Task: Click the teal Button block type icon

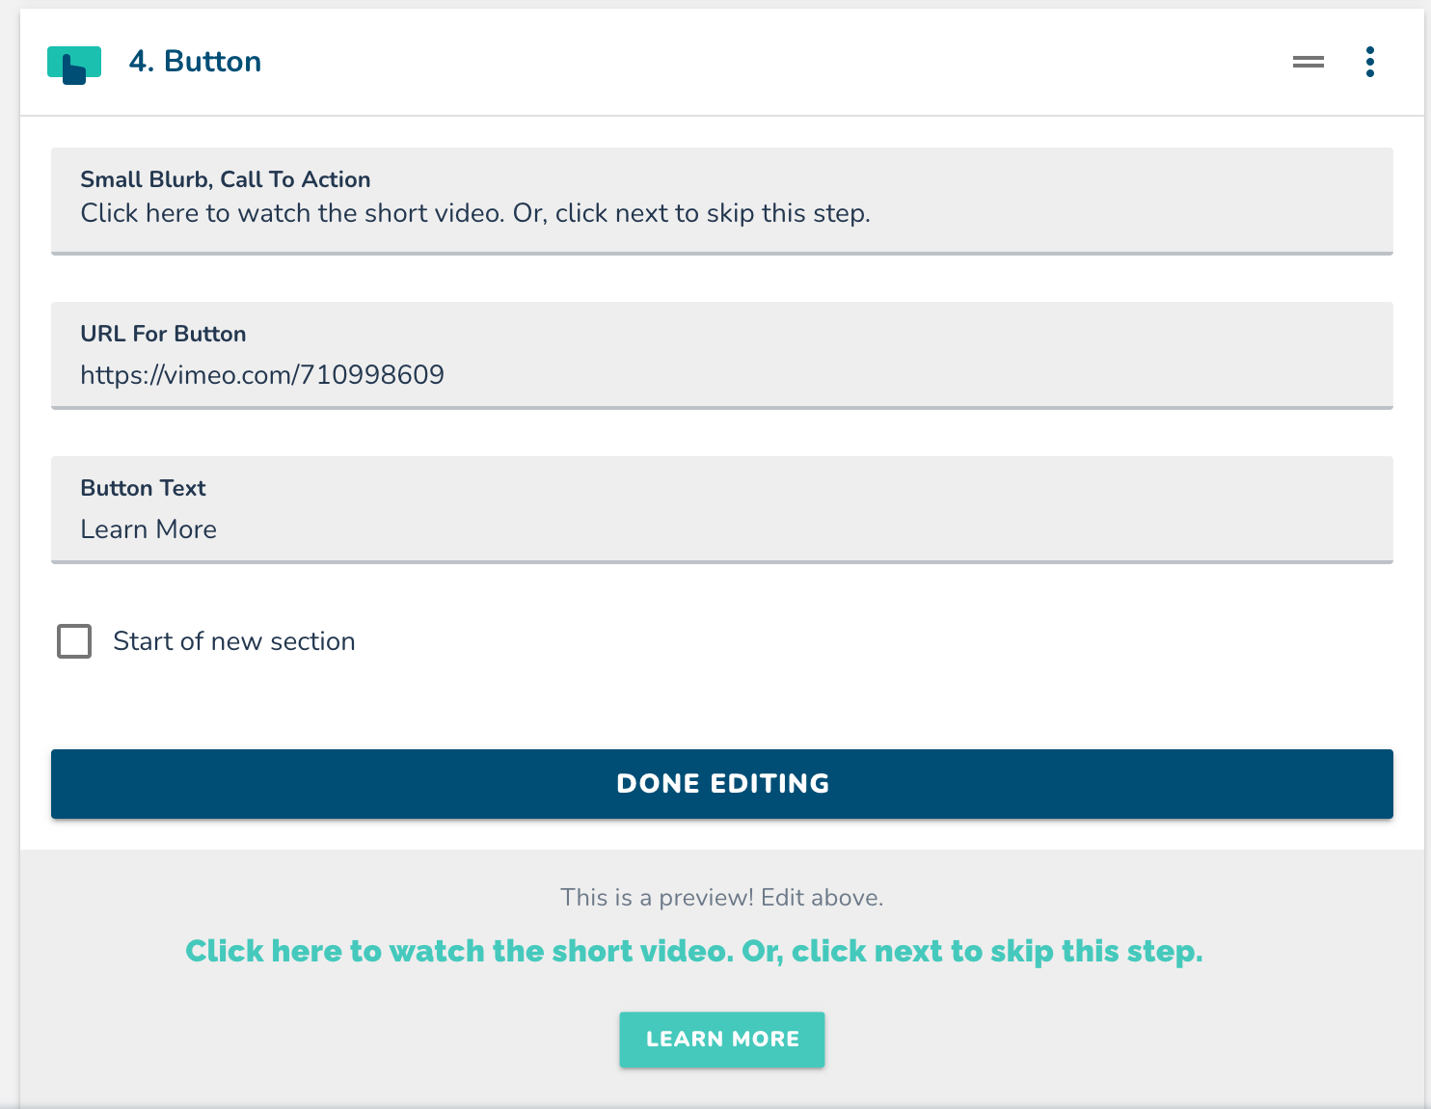Action: coord(74,64)
